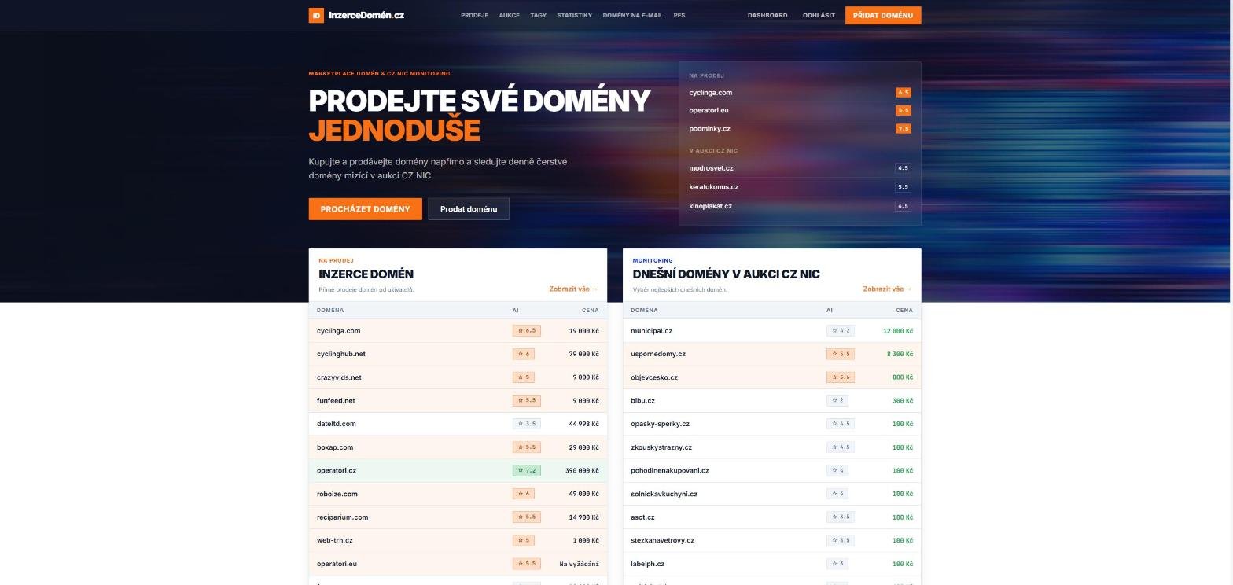This screenshot has height=585, width=1233.
Task: Click the AI star badge for uspornedomy.cz
Action: pyautogui.click(x=840, y=354)
